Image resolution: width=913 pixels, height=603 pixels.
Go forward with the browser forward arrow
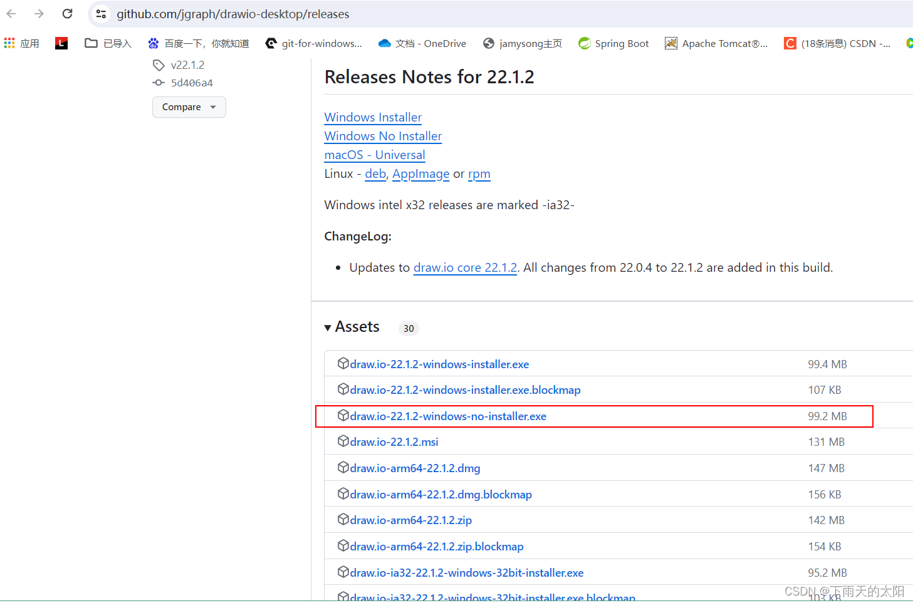[39, 14]
